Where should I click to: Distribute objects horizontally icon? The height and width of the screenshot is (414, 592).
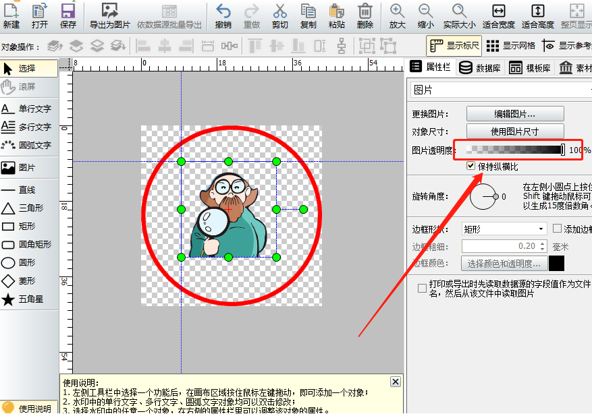click(230, 46)
